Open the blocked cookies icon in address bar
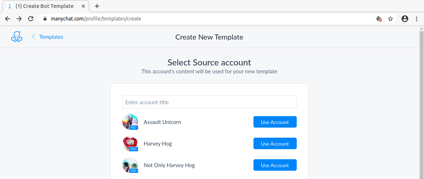 [379, 19]
